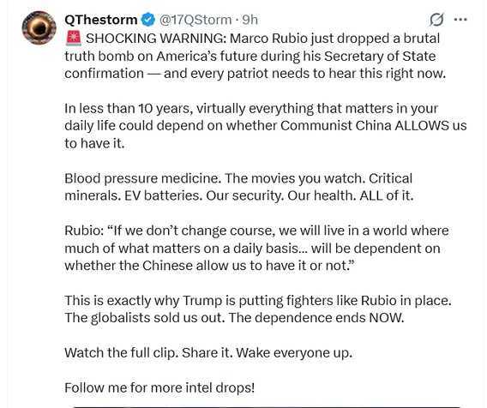Open QThestorm's round profile avatar
This screenshot has width=487, height=408.
coord(39,28)
